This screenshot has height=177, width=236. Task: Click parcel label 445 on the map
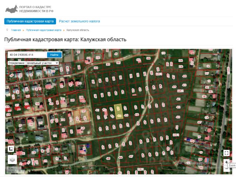[108, 158]
